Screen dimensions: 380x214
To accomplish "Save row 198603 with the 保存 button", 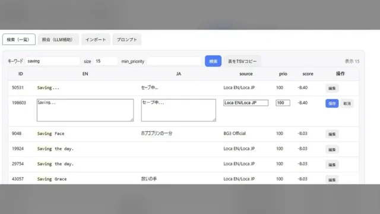I will pos(332,103).
